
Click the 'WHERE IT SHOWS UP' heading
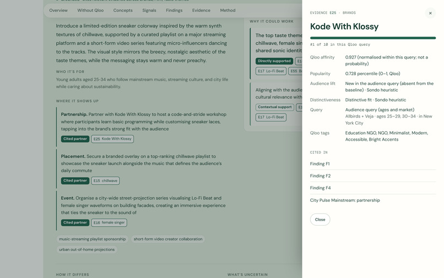coord(77,101)
